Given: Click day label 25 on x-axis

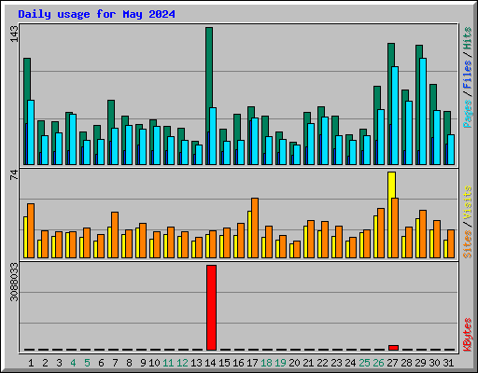Looking at the screenshot, I should pos(364,363).
